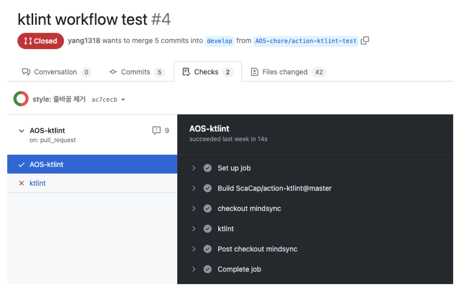Expand the Build ScaCap/action-ktlint@master step
Screen dimensions: 456x286
[x=194, y=188]
